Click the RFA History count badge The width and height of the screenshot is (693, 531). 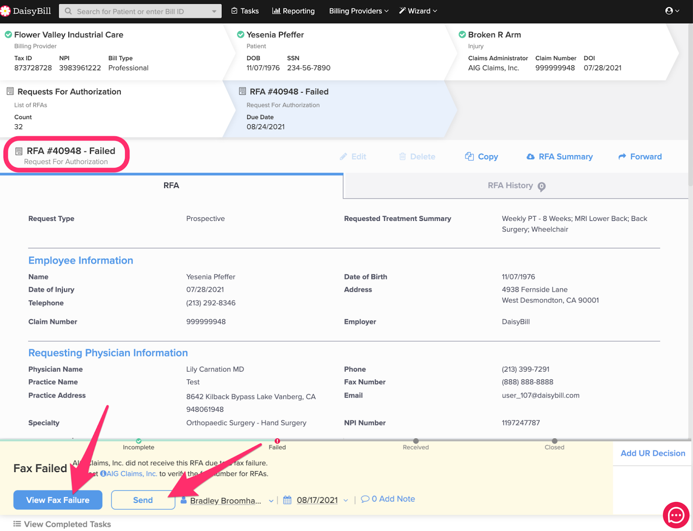click(541, 186)
